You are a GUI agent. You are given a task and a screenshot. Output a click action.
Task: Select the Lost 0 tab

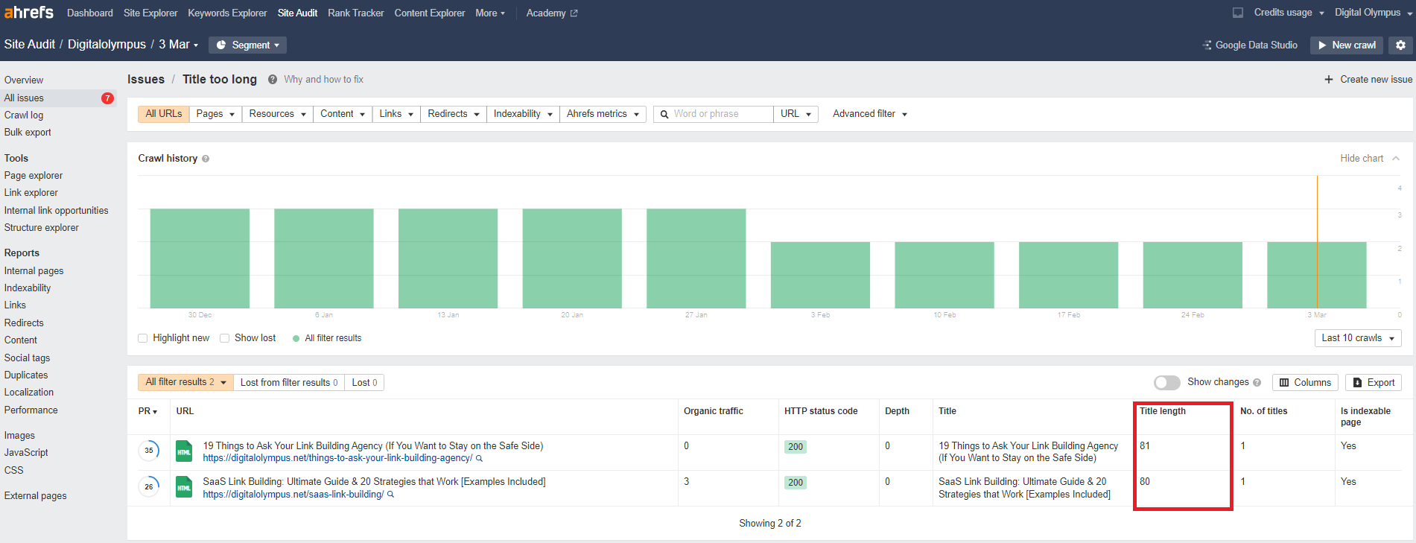[x=364, y=383]
